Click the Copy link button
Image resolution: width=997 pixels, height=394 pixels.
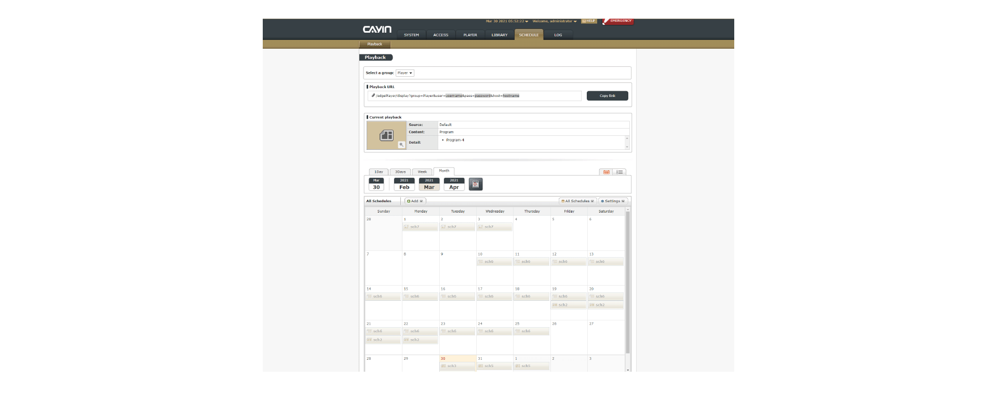coord(607,96)
